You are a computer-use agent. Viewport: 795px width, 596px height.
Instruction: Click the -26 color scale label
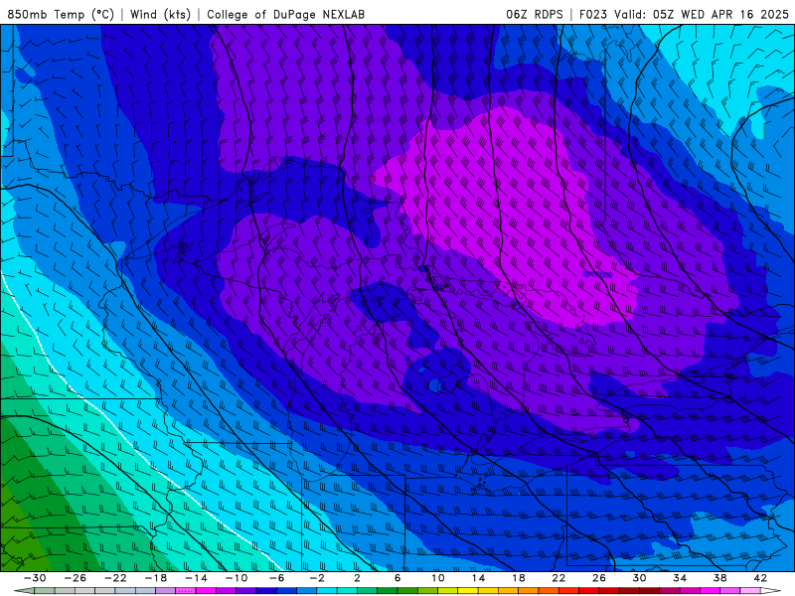coord(76,578)
